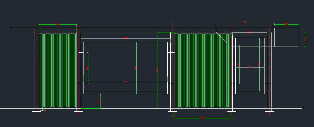Click the gray dimension text at top right
This screenshot has width=314, height=127.
tap(245, 22)
